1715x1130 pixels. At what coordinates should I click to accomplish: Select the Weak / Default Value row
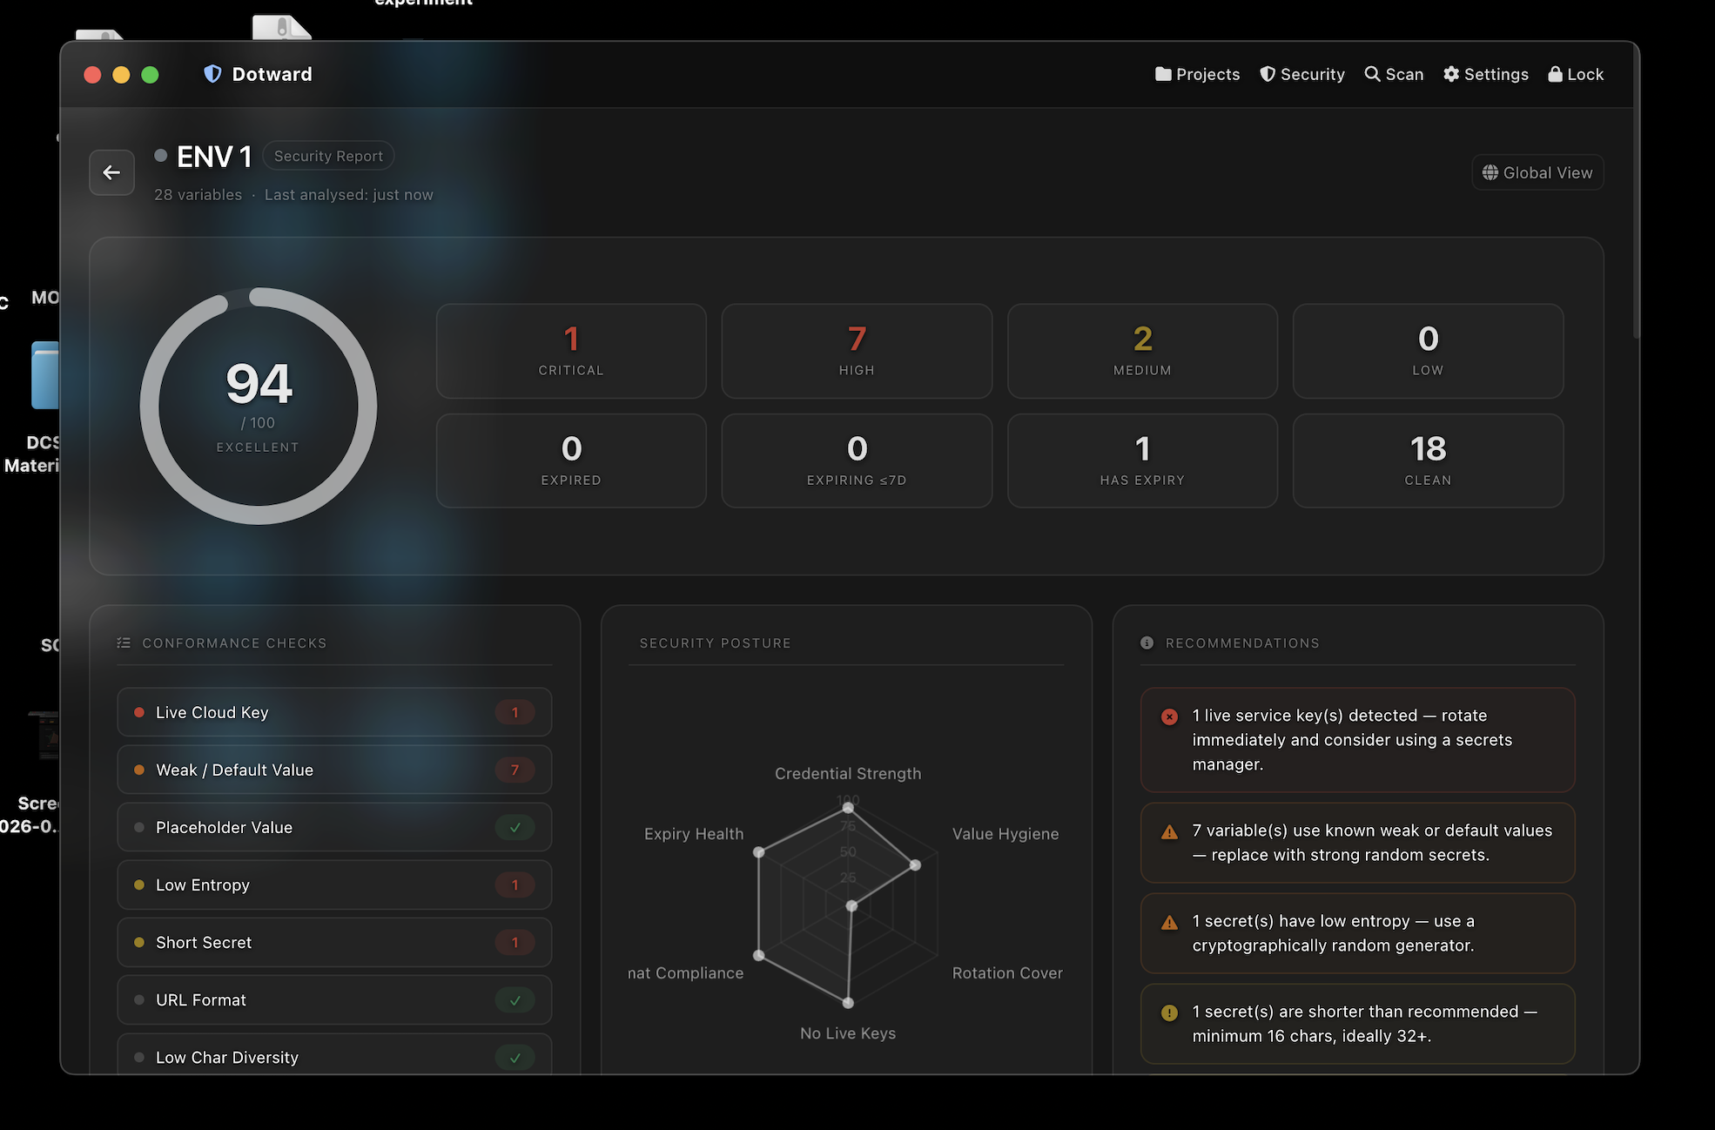pyautogui.click(x=334, y=770)
